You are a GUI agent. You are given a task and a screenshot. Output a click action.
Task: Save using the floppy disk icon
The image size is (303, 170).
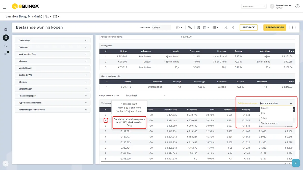coord(233,27)
